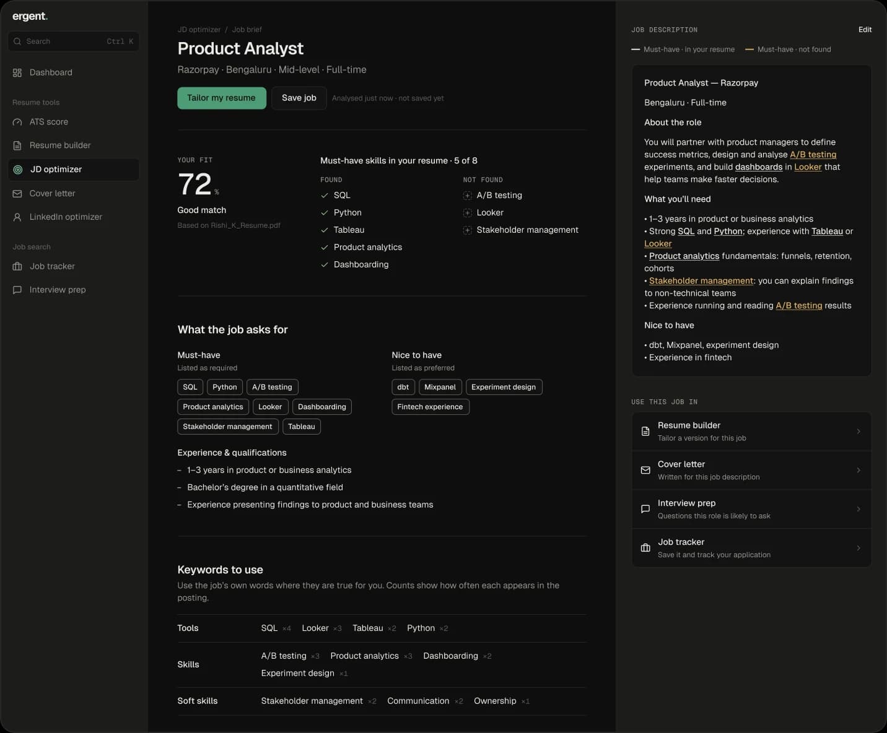The image size is (887, 733).
Task: Click JD optimizer breadcrumb link
Action: tap(199, 30)
